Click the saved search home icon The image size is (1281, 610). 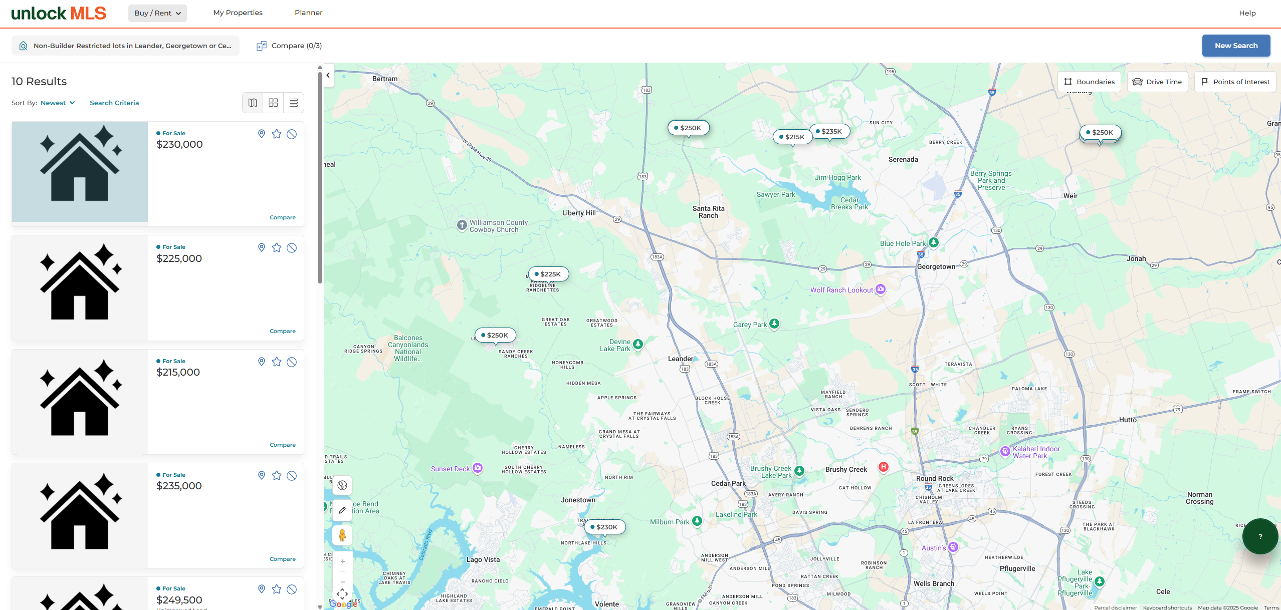point(23,46)
